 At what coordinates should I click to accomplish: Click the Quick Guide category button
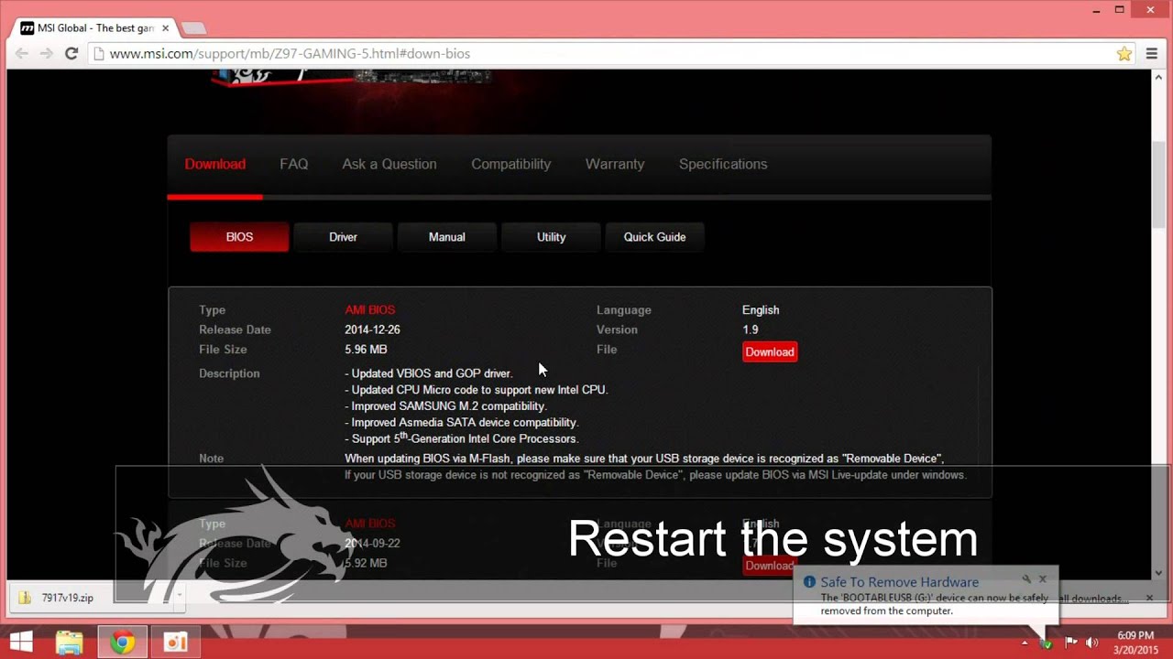coord(654,237)
